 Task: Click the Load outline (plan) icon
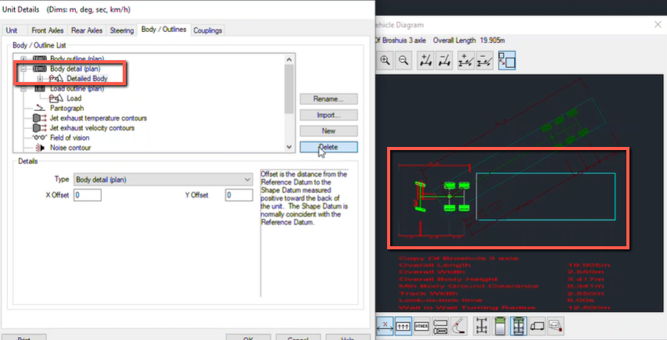40,88
